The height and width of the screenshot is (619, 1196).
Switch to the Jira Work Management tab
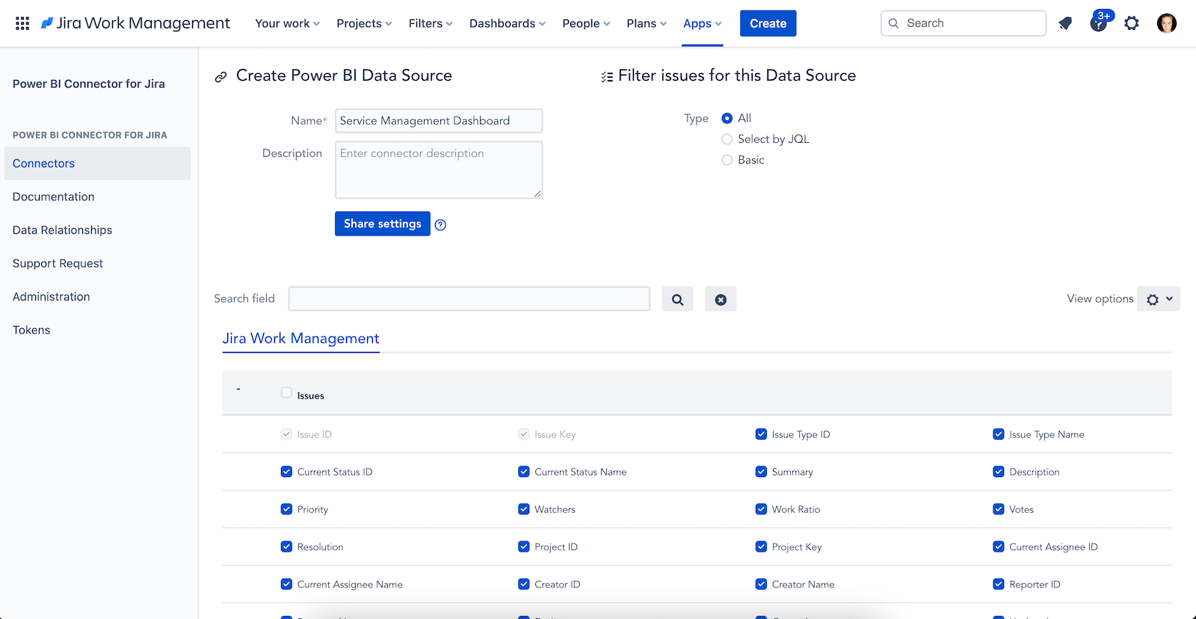click(x=300, y=339)
